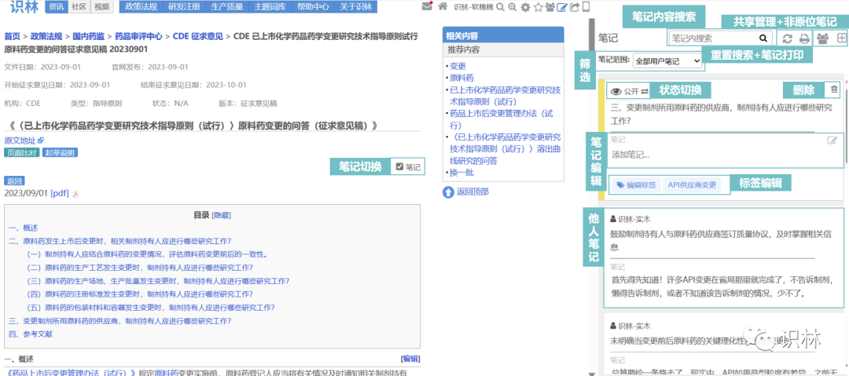
Task: Open the 研发注册 menu
Action: [x=184, y=7]
